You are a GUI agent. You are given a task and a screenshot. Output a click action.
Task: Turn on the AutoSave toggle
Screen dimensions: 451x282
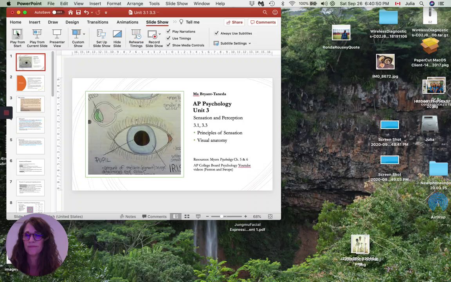click(x=57, y=13)
